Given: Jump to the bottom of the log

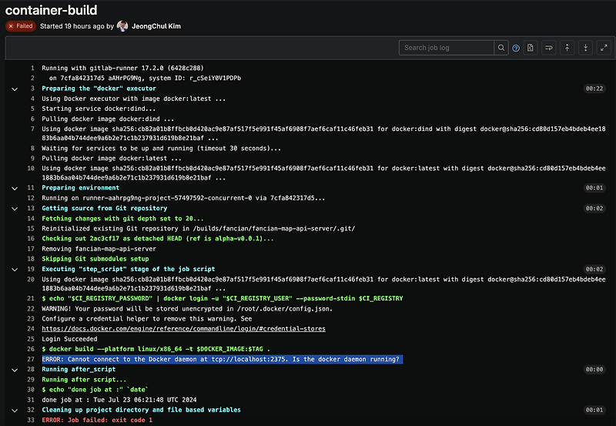Looking at the screenshot, I should 585,48.
